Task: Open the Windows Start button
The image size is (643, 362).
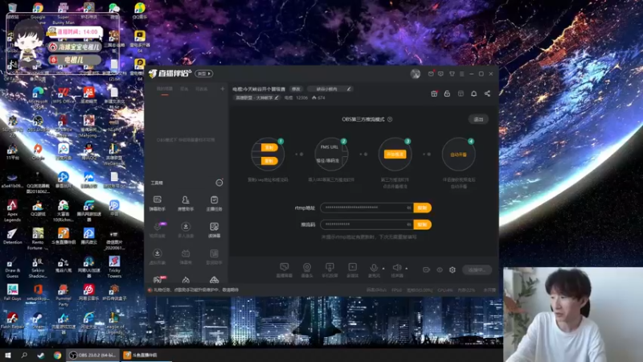Action: pyautogui.click(x=8, y=355)
